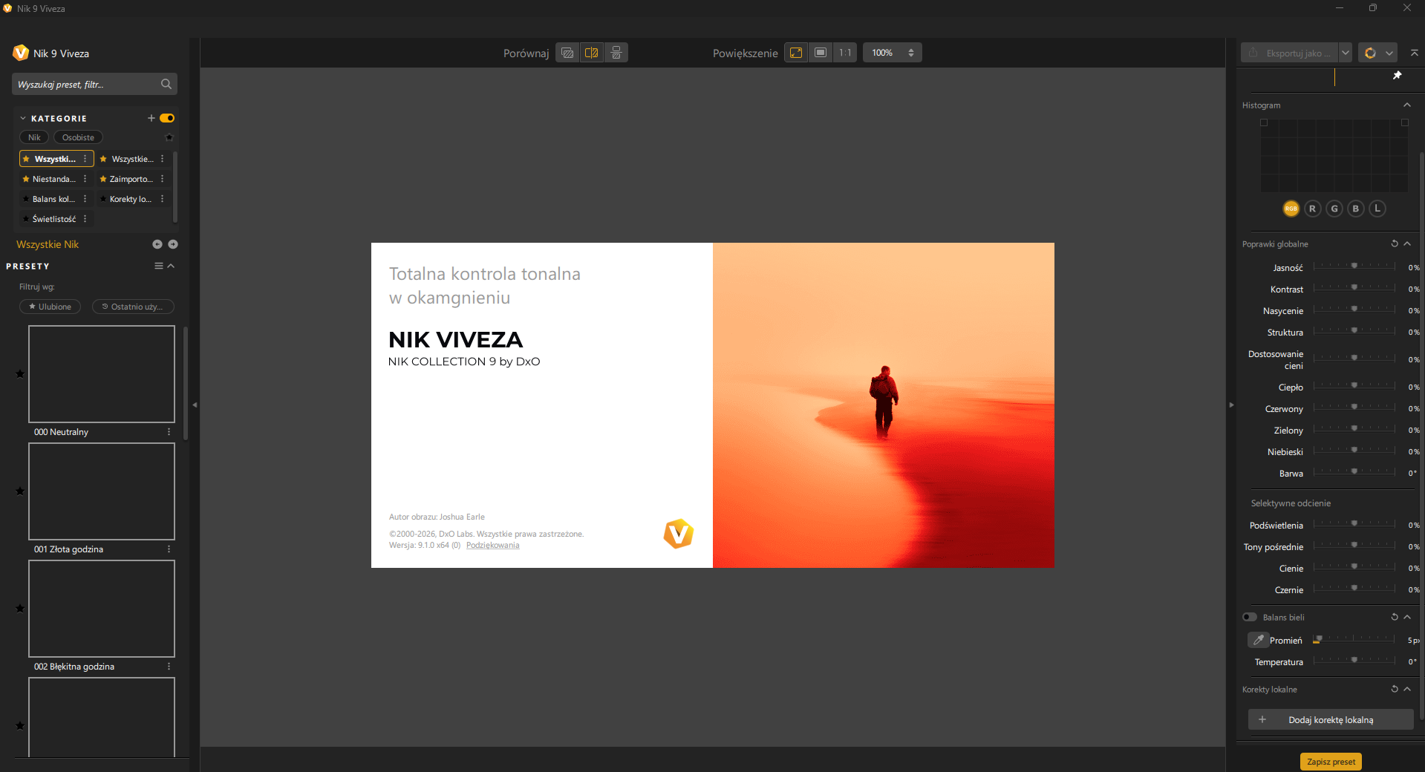Open the Presety list options menu icon

pyautogui.click(x=158, y=266)
